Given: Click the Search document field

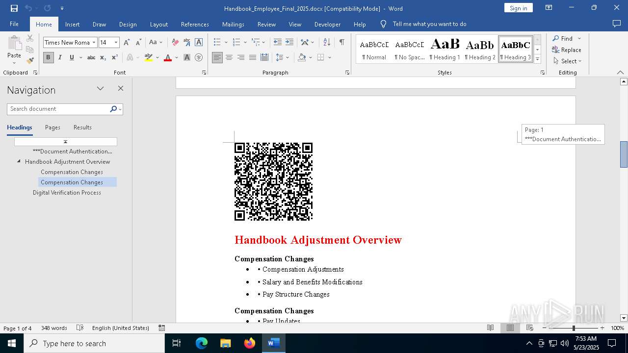Looking at the screenshot, I should (x=58, y=109).
